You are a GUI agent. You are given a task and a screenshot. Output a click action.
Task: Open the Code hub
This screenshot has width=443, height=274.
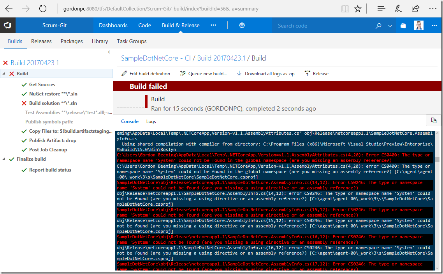click(145, 25)
